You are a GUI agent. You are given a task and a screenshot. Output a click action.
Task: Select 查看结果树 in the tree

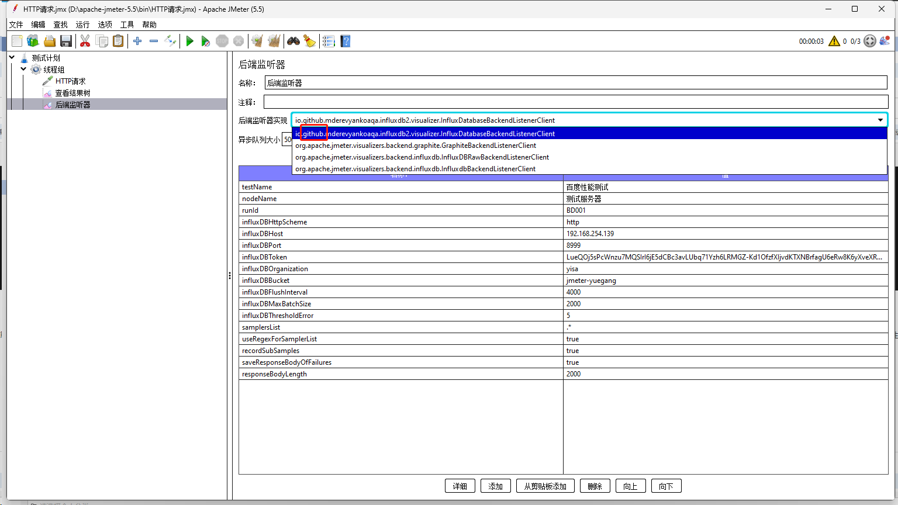click(x=72, y=93)
